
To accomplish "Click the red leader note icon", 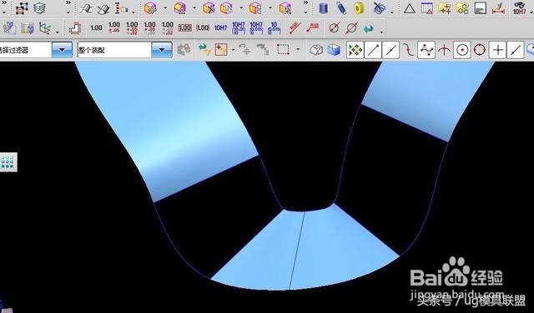I will 313,28.
